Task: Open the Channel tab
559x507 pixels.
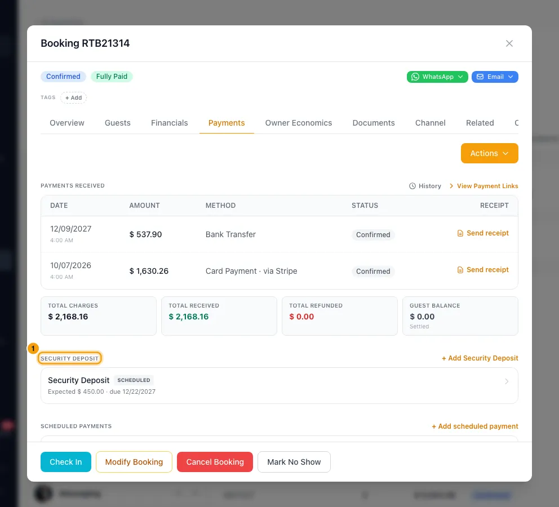Action: (x=431, y=123)
